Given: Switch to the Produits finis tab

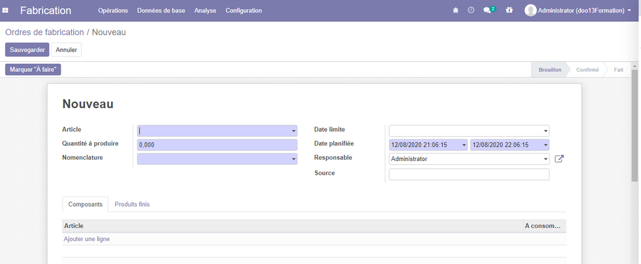Looking at the screenshot, I should click(x=132, y=205).
